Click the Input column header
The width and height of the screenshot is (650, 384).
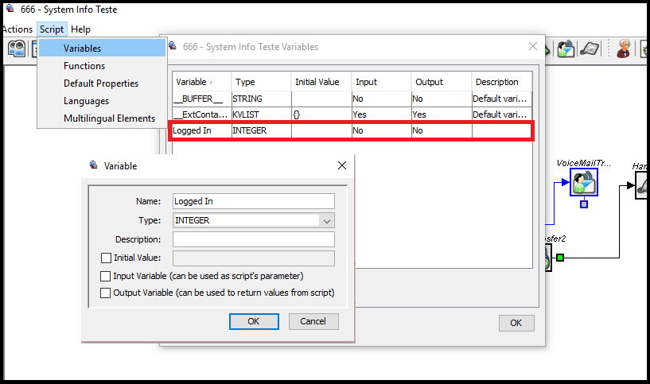(381, 82)
